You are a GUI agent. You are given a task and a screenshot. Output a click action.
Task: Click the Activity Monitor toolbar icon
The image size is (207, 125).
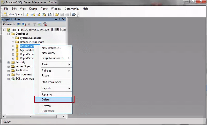click(x=74, y=14)
